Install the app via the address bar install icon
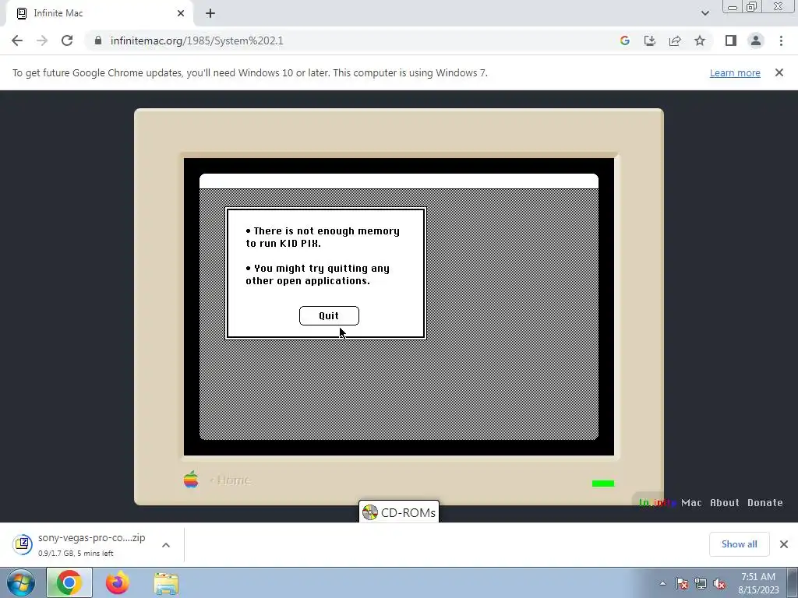The image size is (798, 598). (650, 40)
